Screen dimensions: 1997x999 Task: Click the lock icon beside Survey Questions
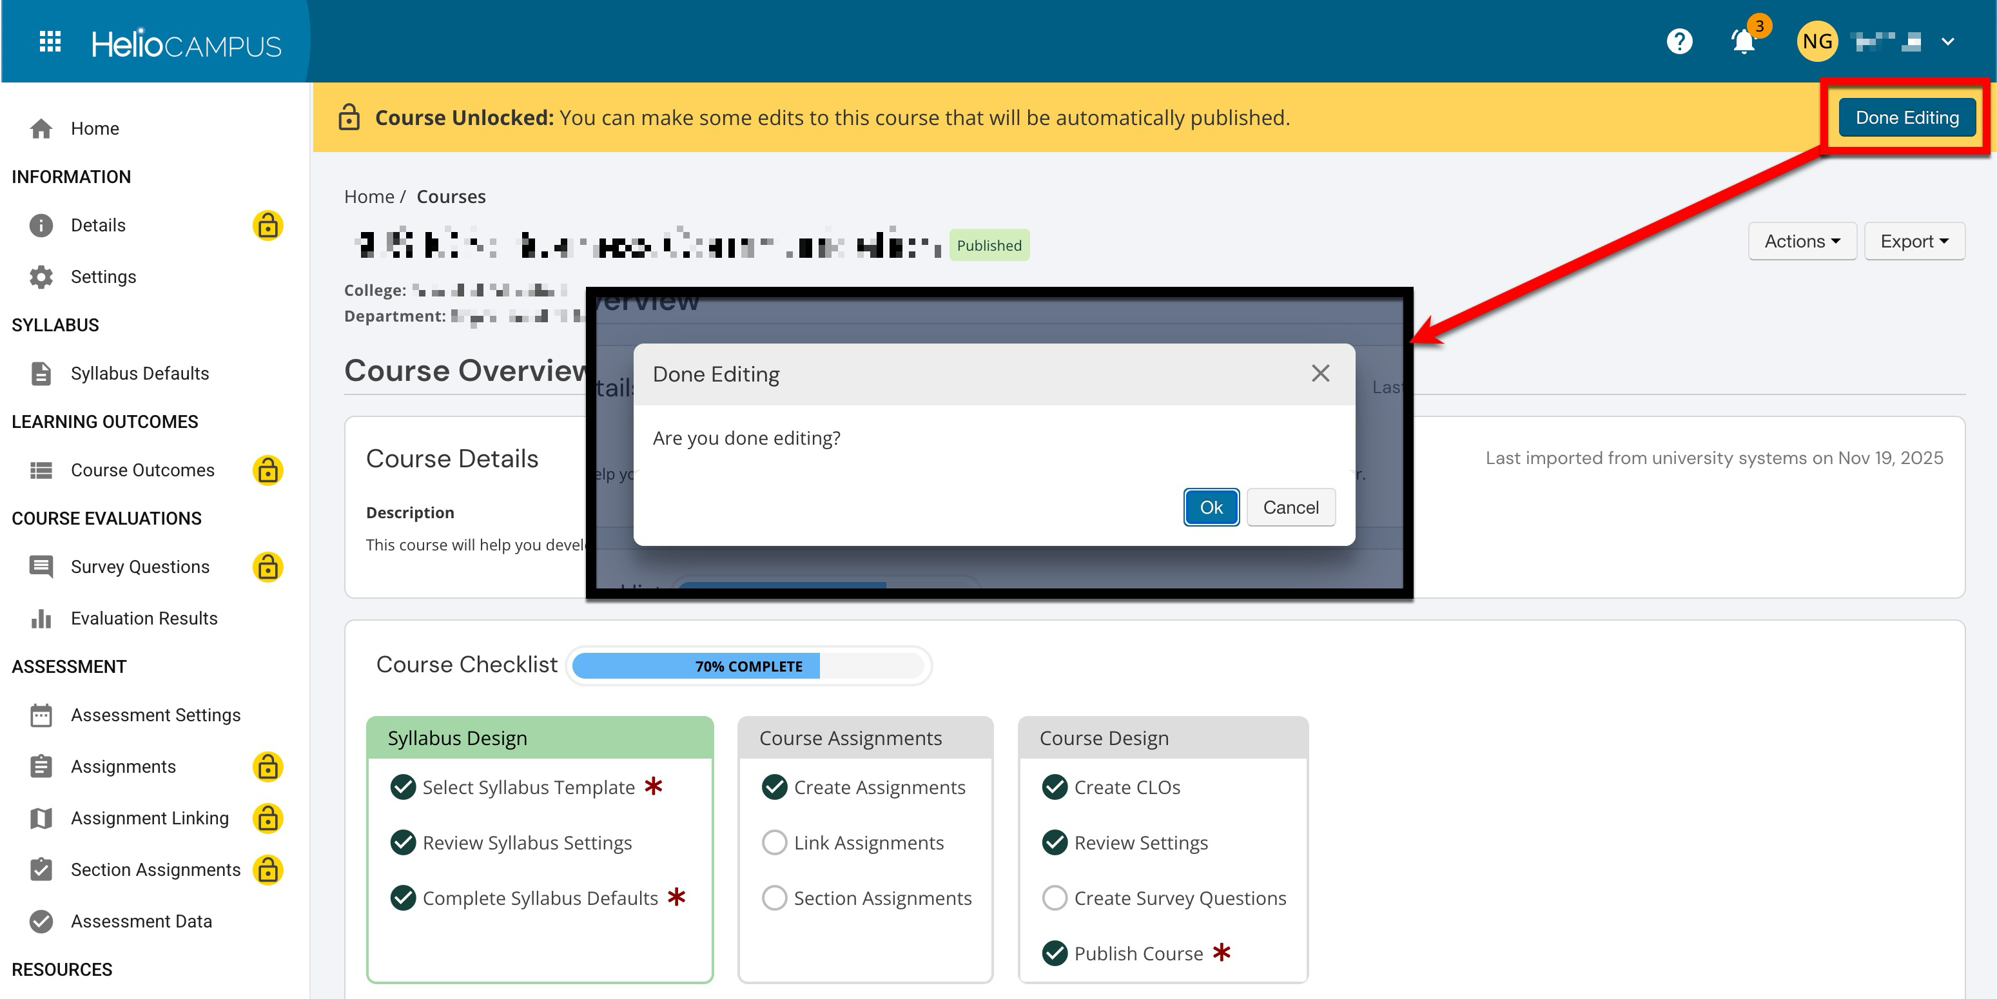[x=268, y=567]
